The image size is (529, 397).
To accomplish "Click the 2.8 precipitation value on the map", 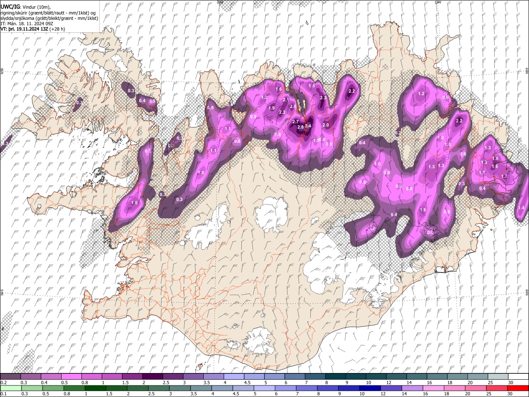I will click(300, 127).
